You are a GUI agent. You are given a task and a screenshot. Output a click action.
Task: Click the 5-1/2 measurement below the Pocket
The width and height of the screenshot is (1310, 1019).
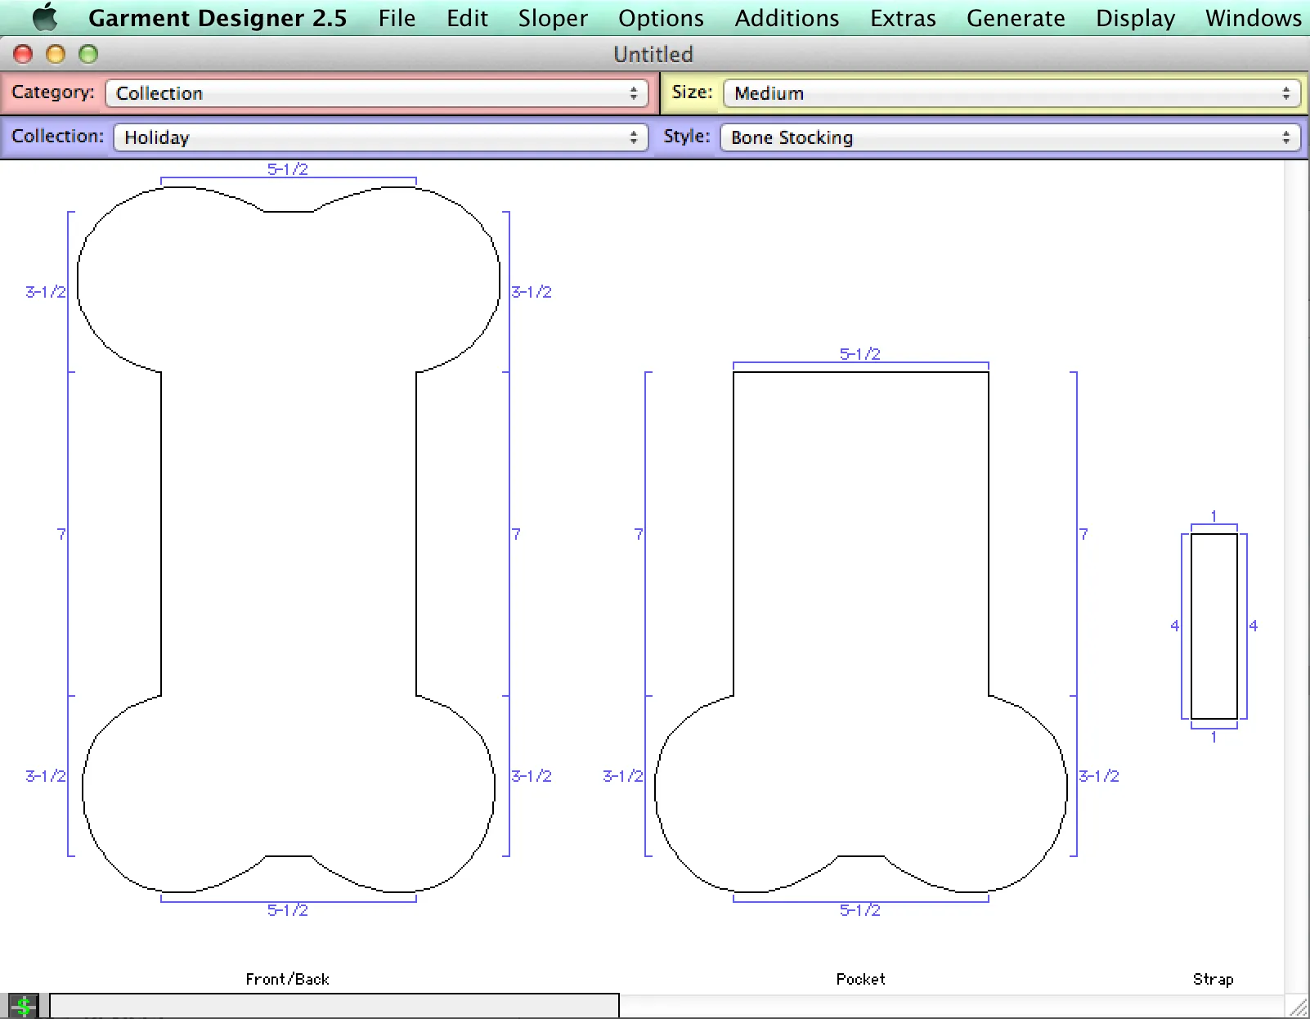(x=860, y=910)
